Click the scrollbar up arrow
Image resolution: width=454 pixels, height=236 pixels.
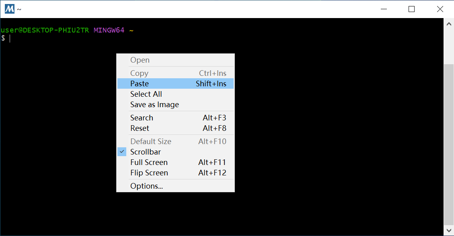tap(449, 24)
